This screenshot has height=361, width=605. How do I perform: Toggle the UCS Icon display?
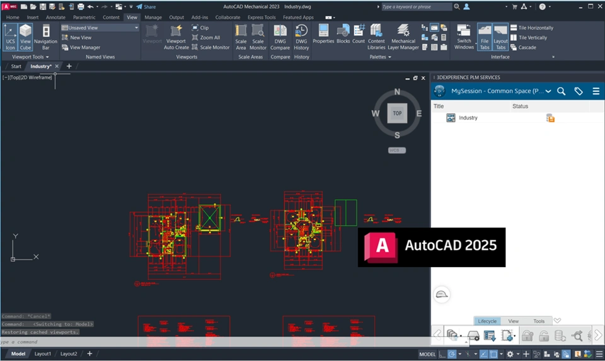click(x=10, y=37)
